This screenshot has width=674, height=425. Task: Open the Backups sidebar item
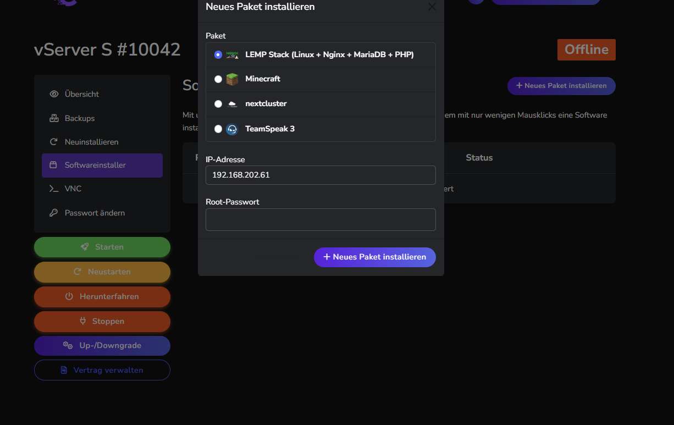click(x=102, y=118)
